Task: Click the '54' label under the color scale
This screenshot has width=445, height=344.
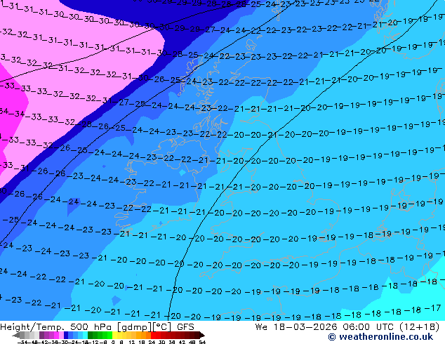Action: pos(202,343)
